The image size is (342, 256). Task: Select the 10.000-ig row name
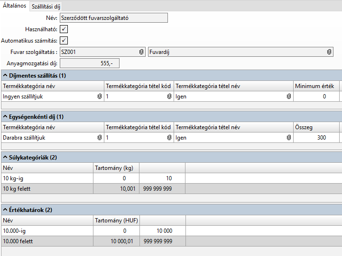47,231
